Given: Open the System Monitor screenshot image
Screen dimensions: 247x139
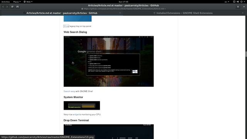Looking at the screenshot, I should pos(82,105).
